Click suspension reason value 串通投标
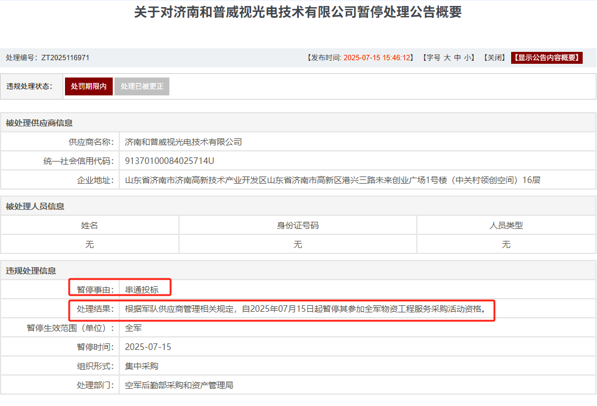Image resolution: width=597 pixels, height=406 pixels. 141,290
